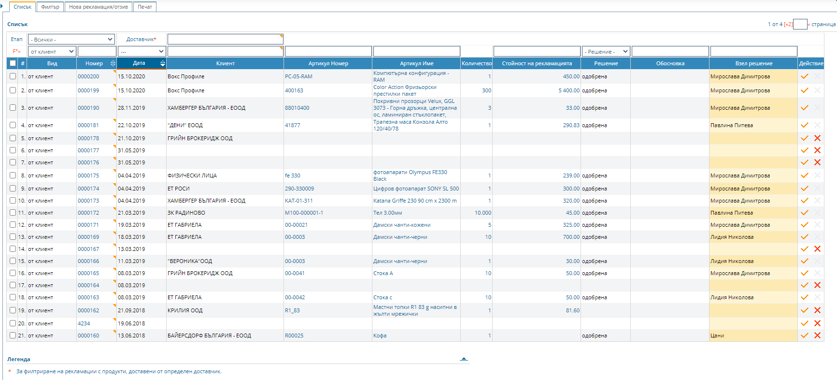Image resolution: width=837 pixels, height=380 pixels.
Task: Click the Клиент column header
Action: 226,63
